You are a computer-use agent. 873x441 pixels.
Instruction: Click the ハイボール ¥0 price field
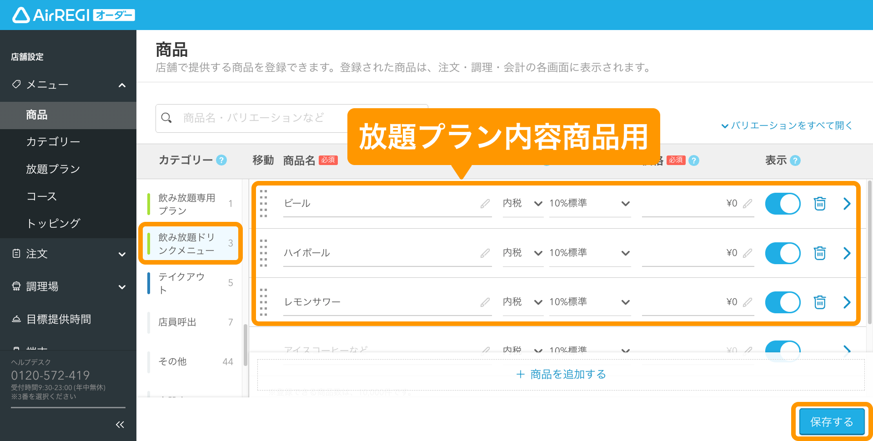tap(698, 253)
